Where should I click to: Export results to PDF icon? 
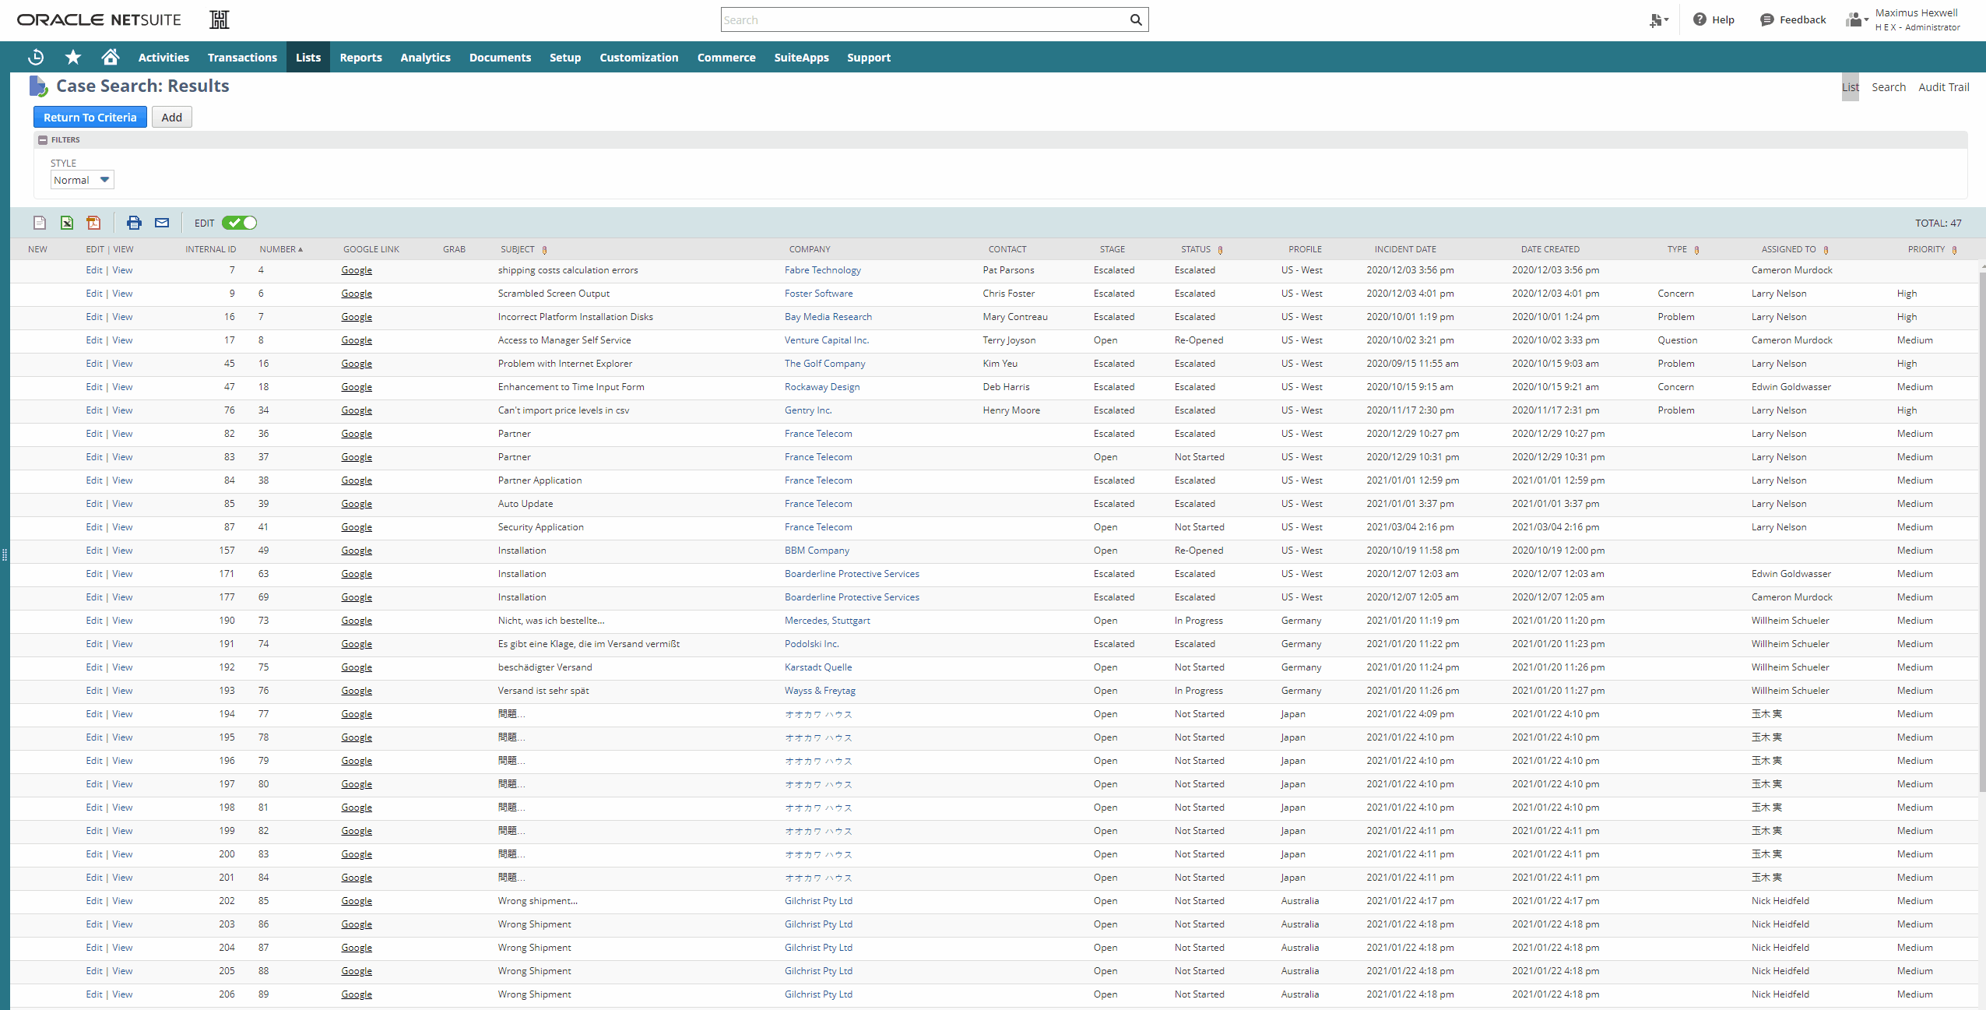(94, 223)
